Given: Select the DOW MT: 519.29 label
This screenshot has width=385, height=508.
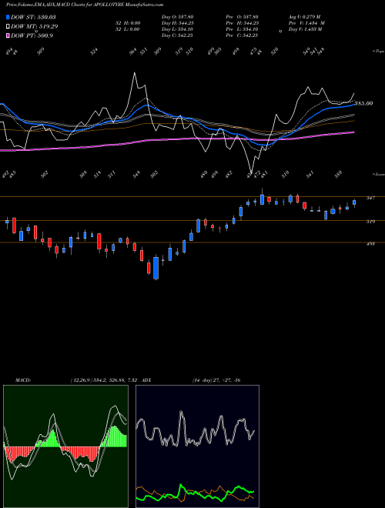Looking at the screenshot, I should coord(35,26).
